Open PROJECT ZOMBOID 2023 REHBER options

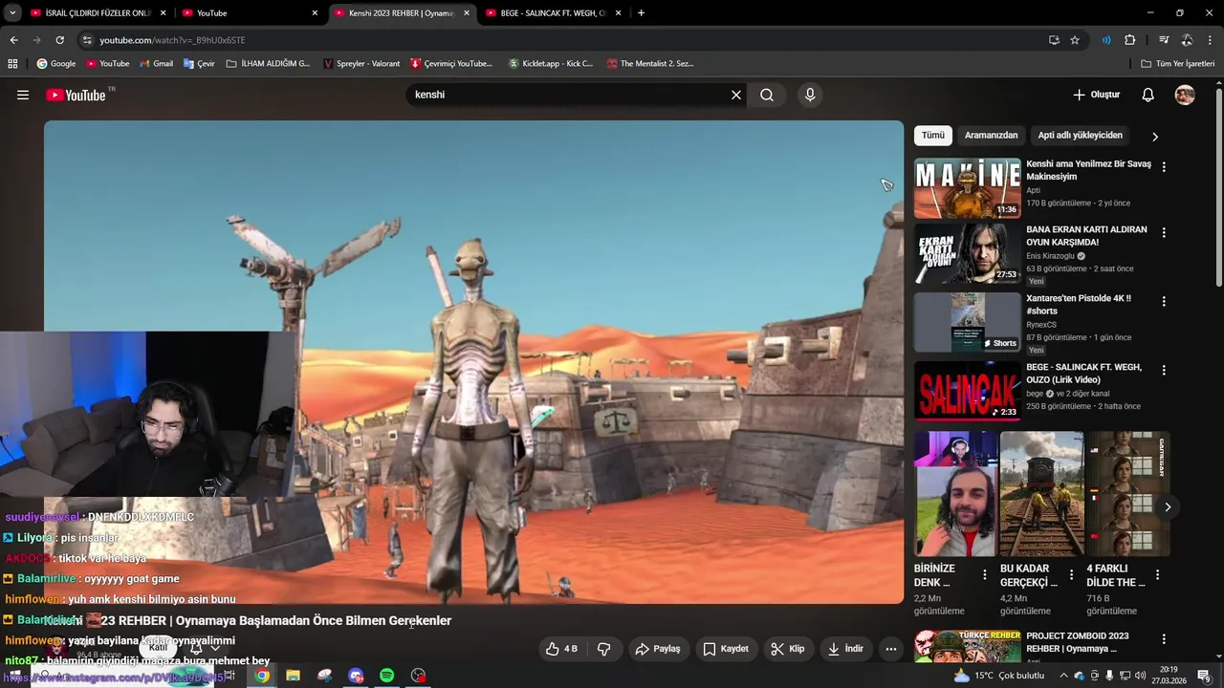[1164, 639]
